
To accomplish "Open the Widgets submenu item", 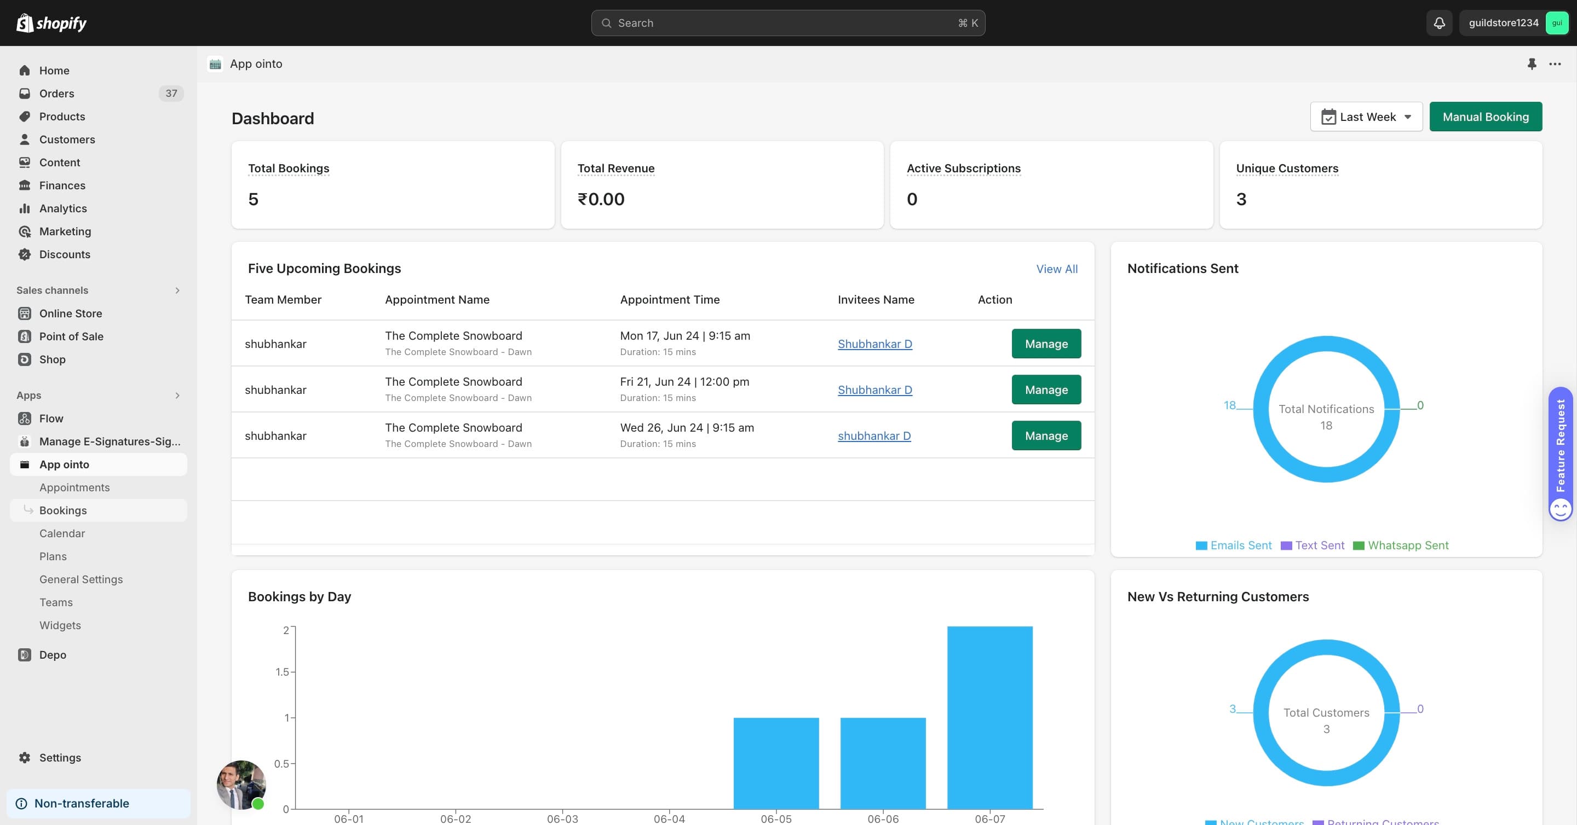I will [60, 625].
